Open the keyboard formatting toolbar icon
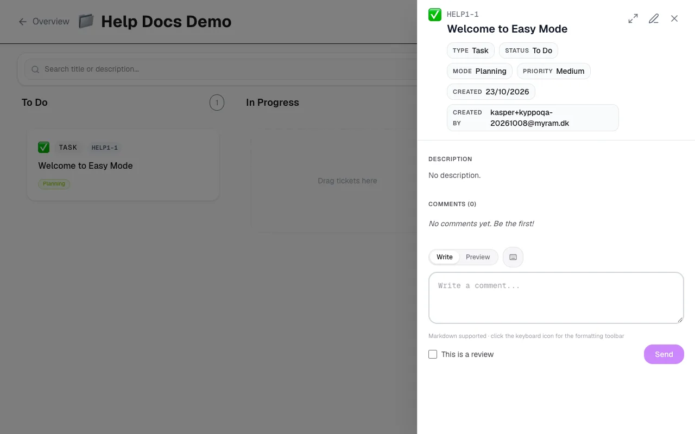The width and height of the screenshot is (695, 434). click(513, 257)
